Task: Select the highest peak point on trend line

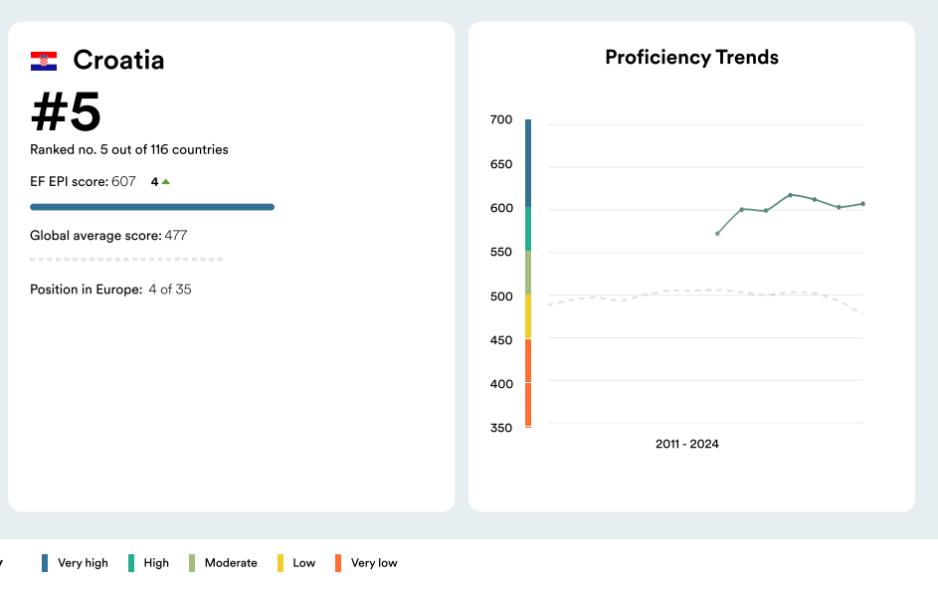Action: [x=790, y=195]
